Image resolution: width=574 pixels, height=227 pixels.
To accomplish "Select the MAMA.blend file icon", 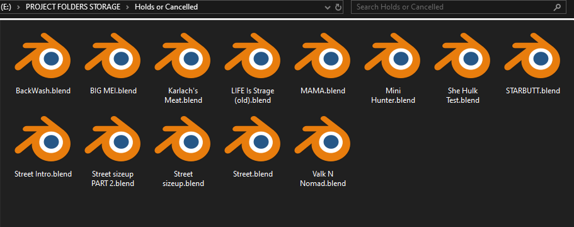I will pos(323,55).
